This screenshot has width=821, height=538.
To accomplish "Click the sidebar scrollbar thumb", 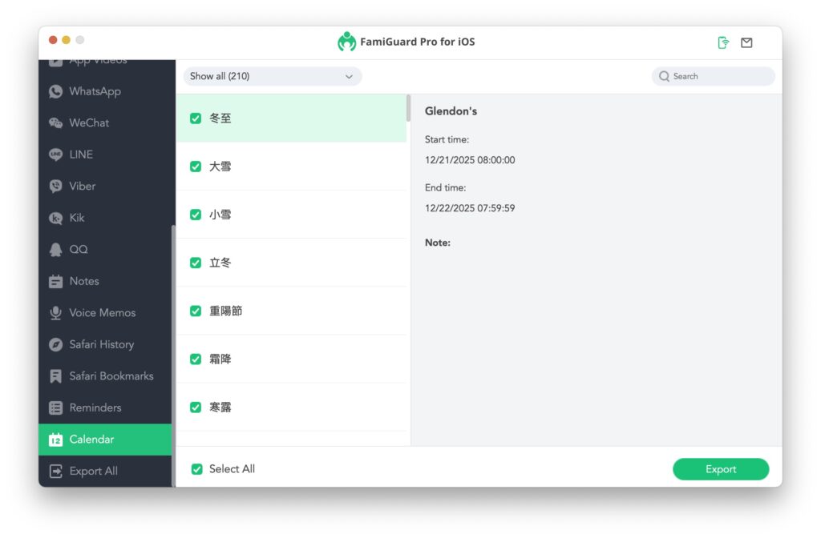I will (x=173, y=355).
